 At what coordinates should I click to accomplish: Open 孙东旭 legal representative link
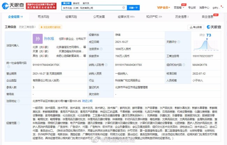coord(49,39)
